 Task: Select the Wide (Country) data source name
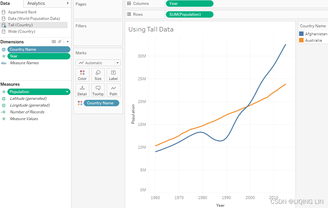22,31
